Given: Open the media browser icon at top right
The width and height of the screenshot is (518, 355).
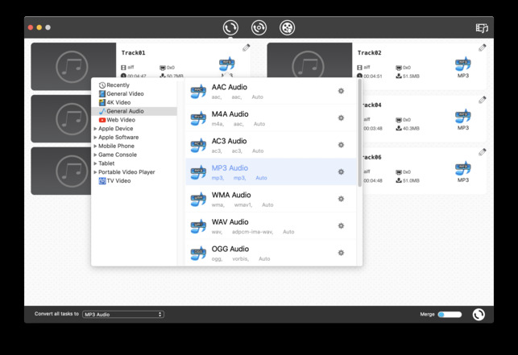Looking at the screenshot, I should click(482, 28).
